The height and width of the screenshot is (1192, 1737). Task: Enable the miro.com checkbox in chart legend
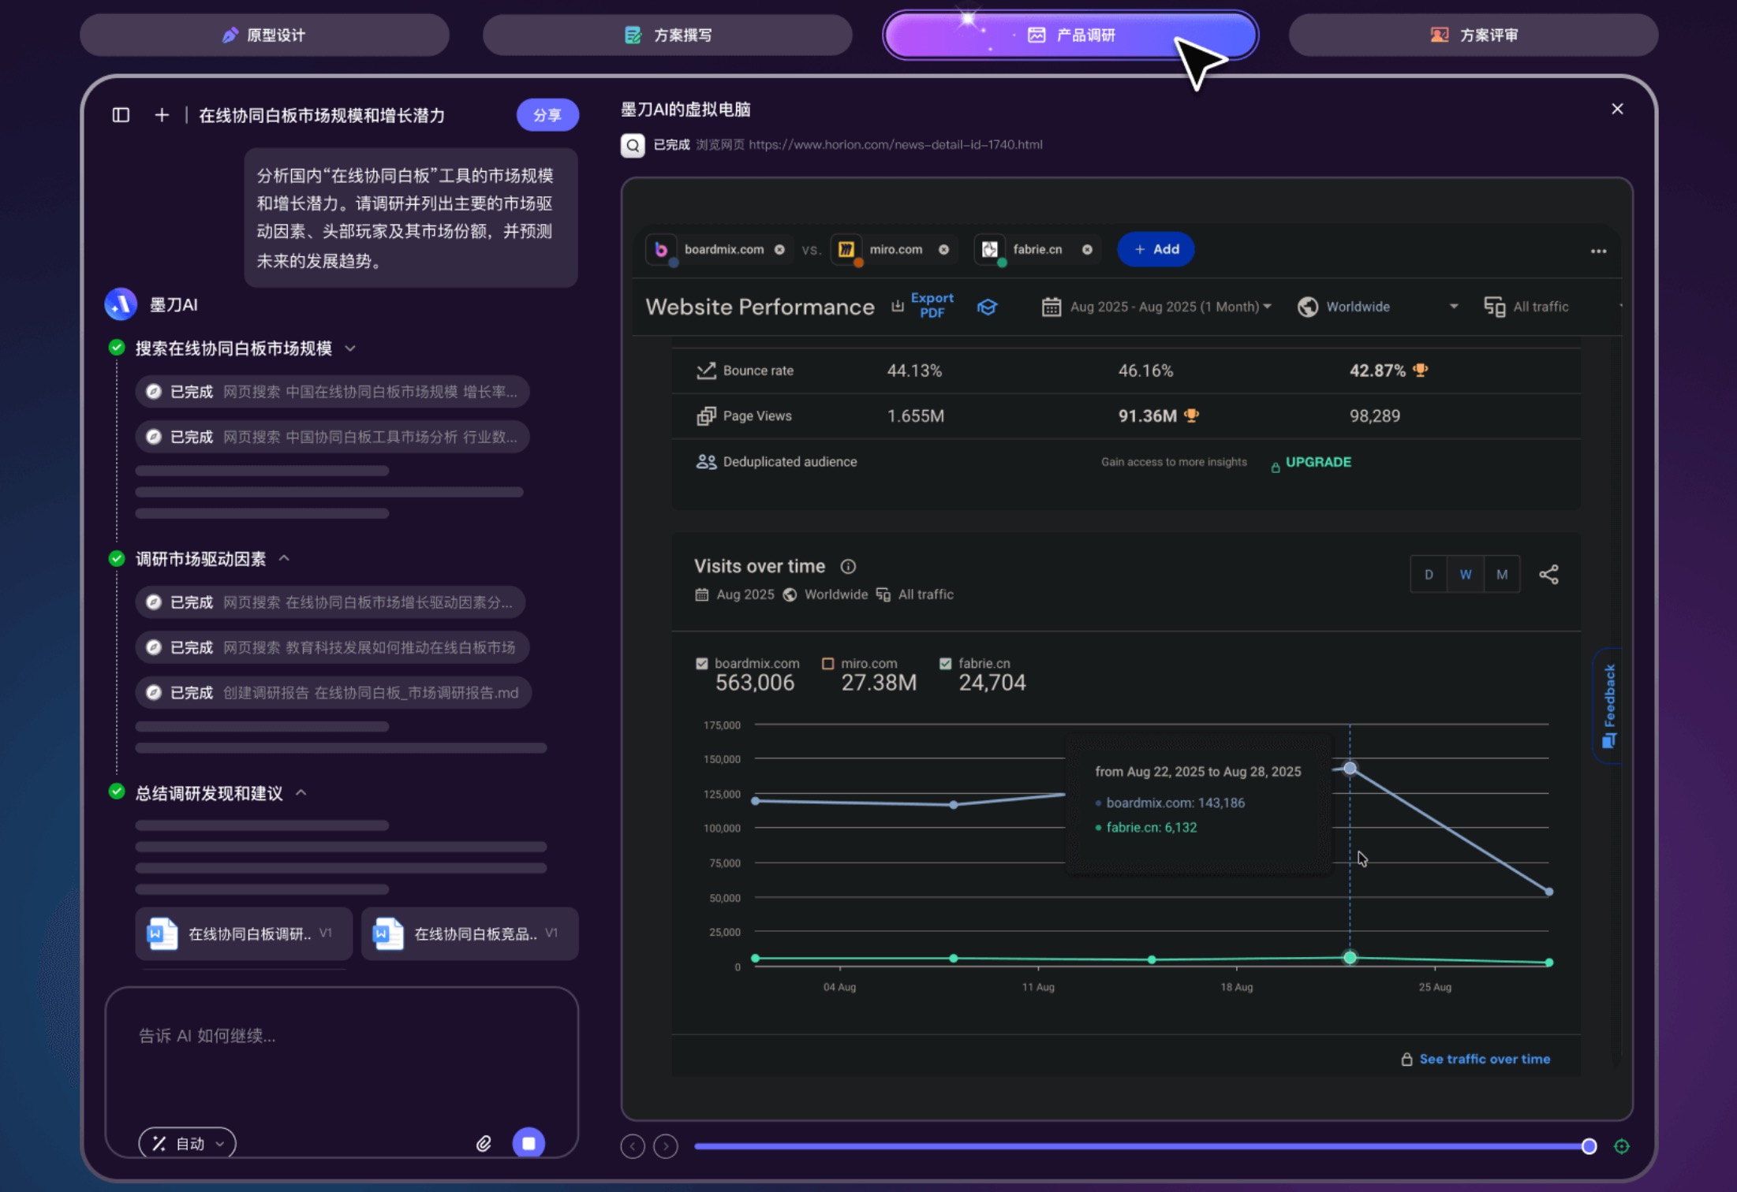coord(827,663)
